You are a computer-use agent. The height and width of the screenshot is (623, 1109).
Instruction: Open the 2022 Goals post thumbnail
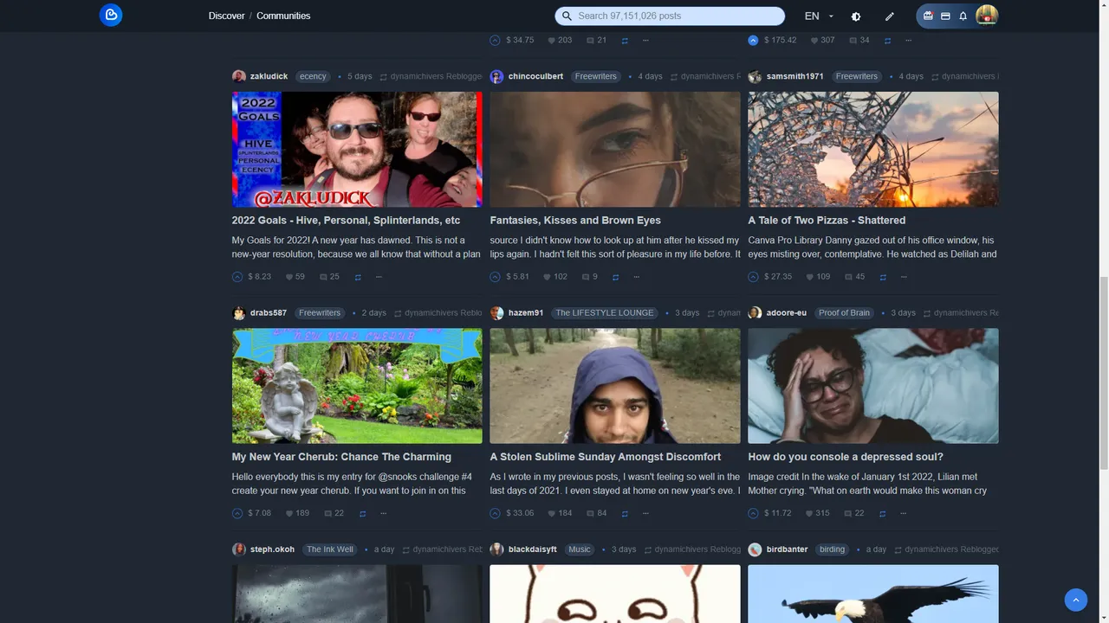pos(357,149)
